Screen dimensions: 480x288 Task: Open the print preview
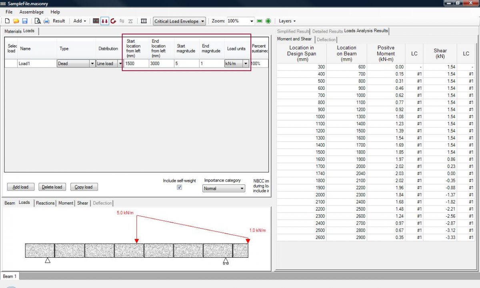[x=38, y=21]
